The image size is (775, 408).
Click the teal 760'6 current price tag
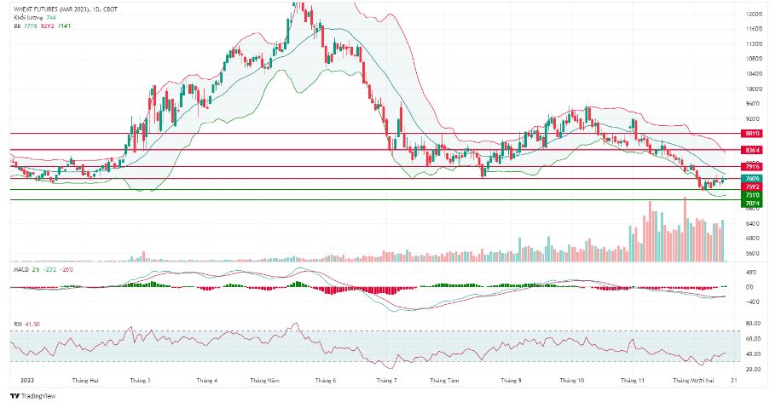point(752,178)
